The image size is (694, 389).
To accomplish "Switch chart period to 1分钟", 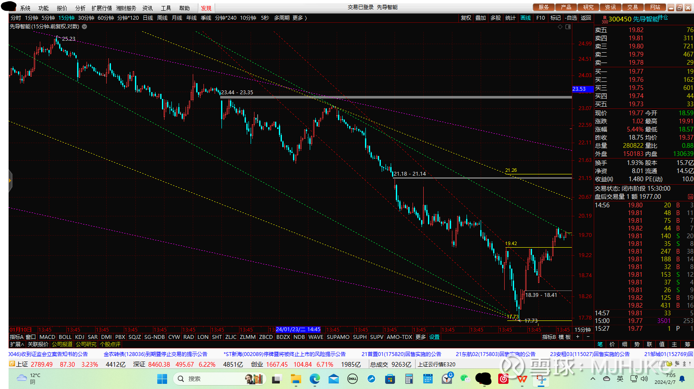I will click(32, 18).
